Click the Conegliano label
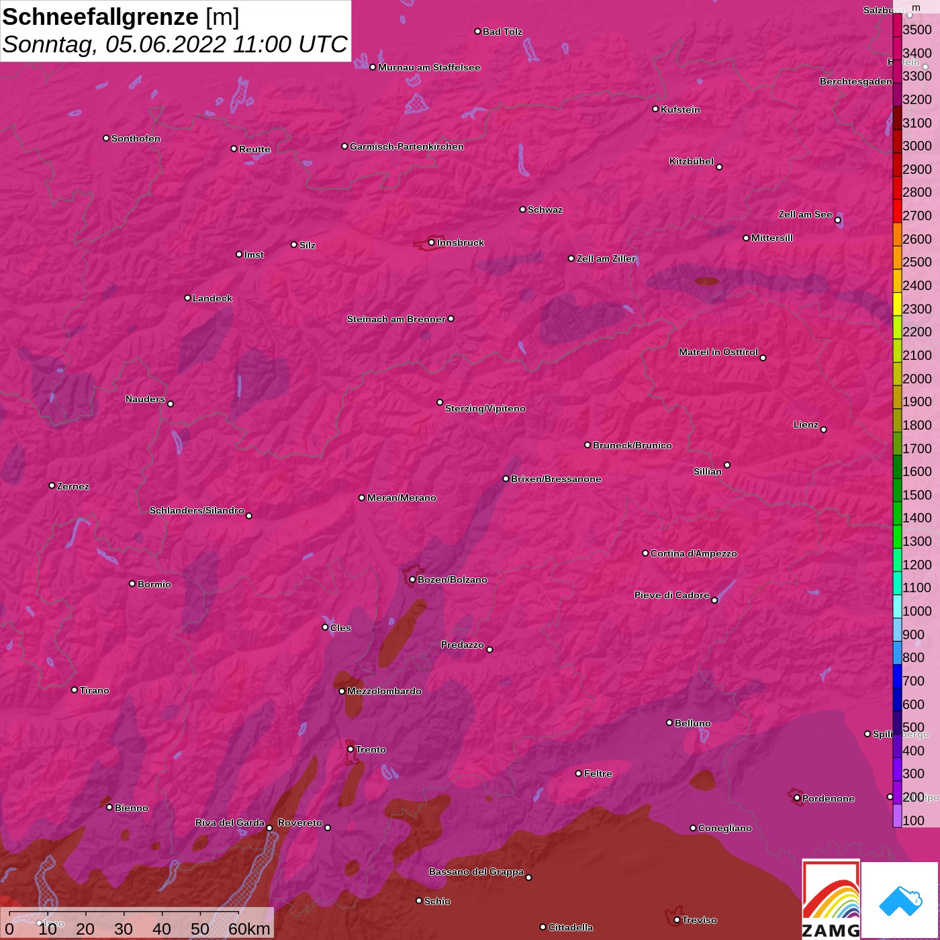The height and width of the screenshot is (940, 940). (x=725, y=828)
